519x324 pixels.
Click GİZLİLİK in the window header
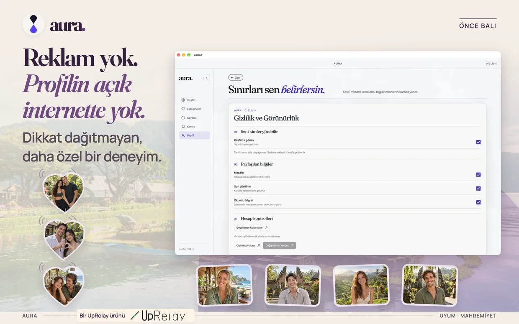491,64
